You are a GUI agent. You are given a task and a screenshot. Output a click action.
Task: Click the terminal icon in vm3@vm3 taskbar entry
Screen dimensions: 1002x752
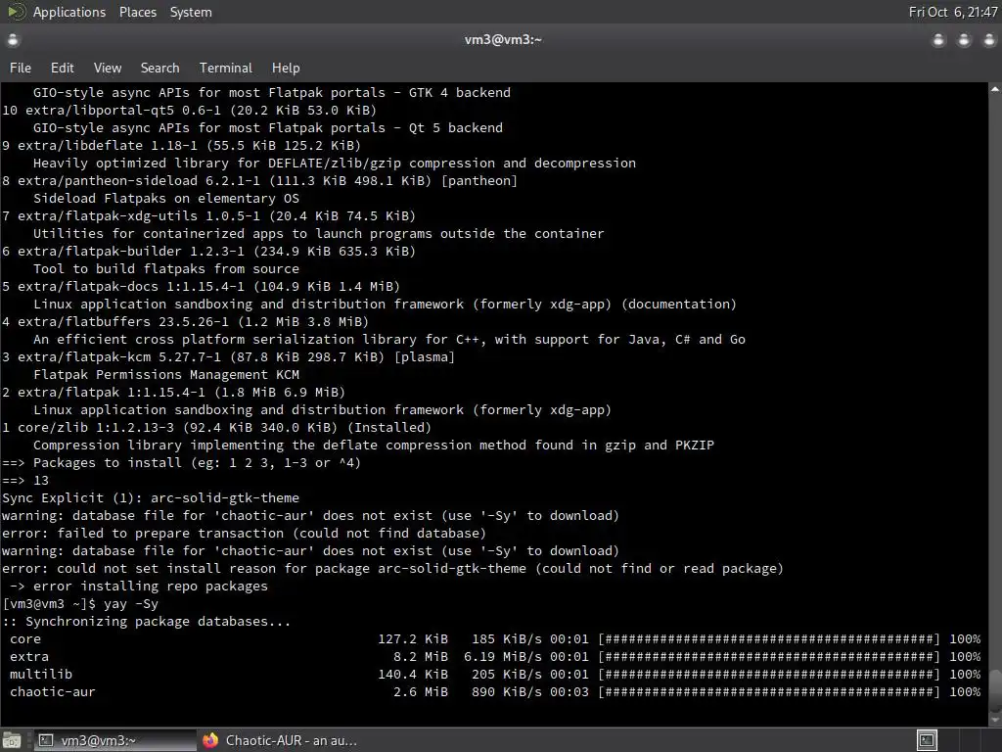[46, 740]
